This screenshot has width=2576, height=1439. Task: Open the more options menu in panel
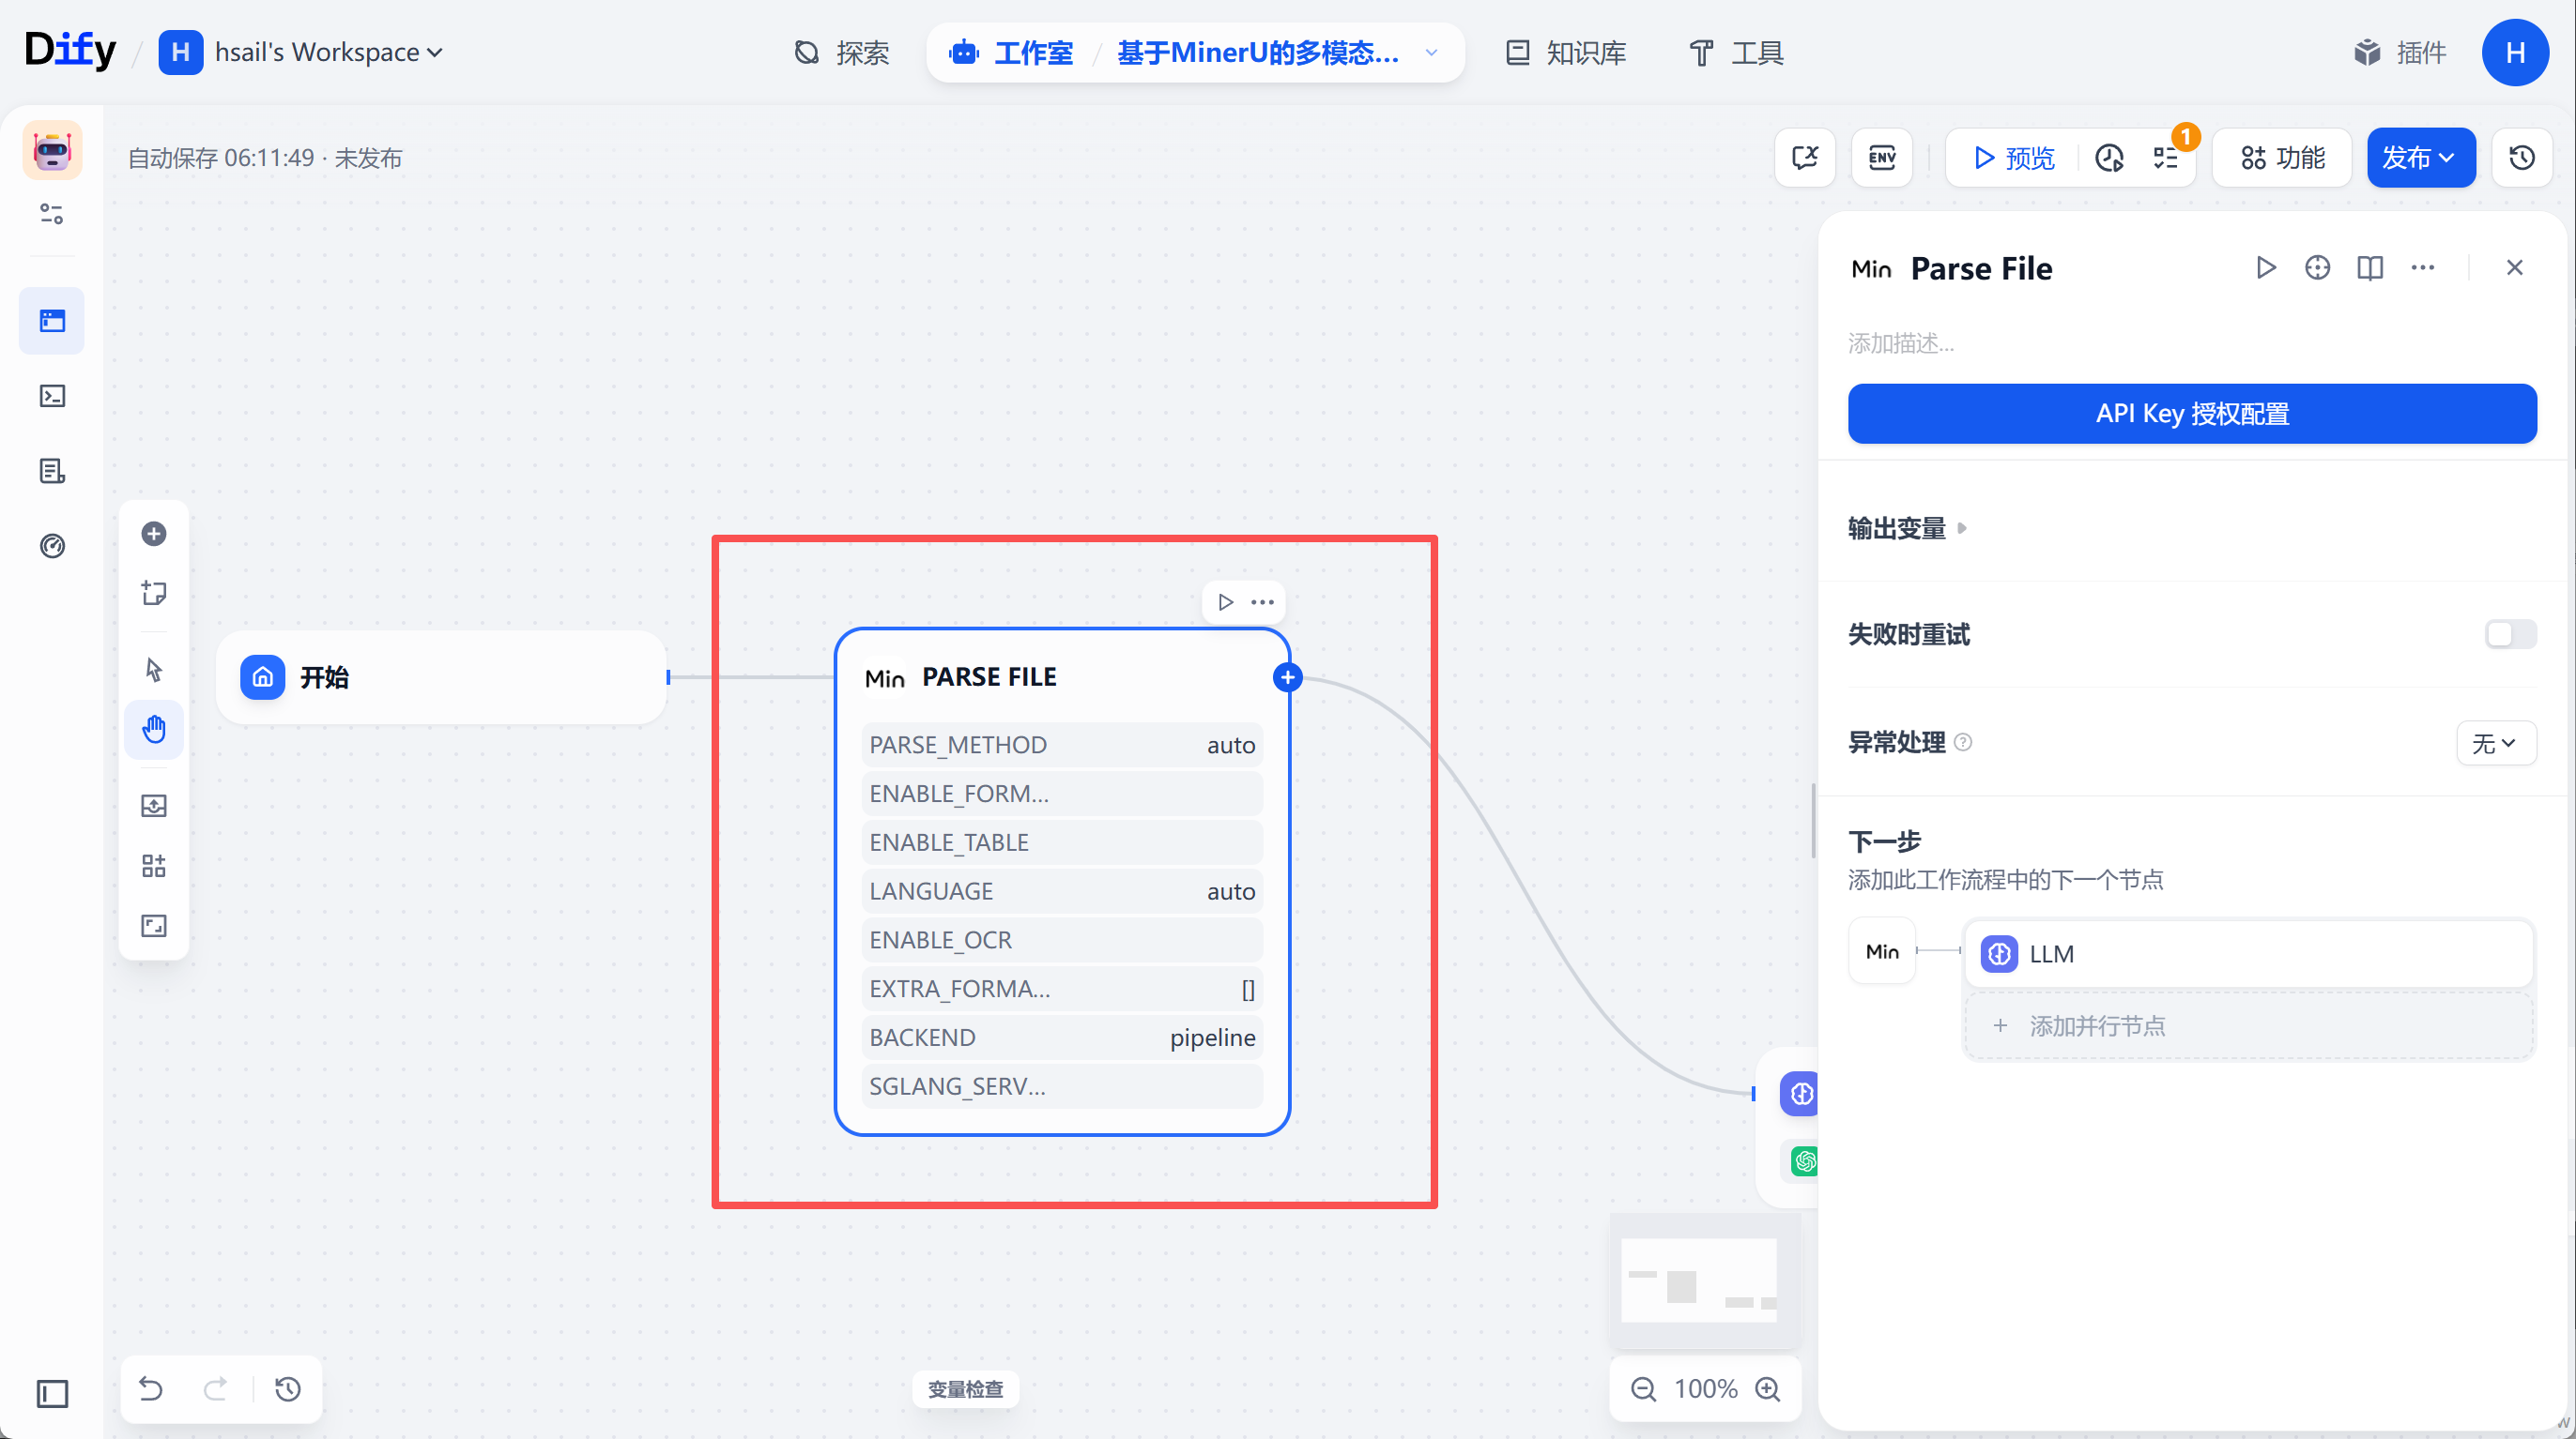[2422, 266]
